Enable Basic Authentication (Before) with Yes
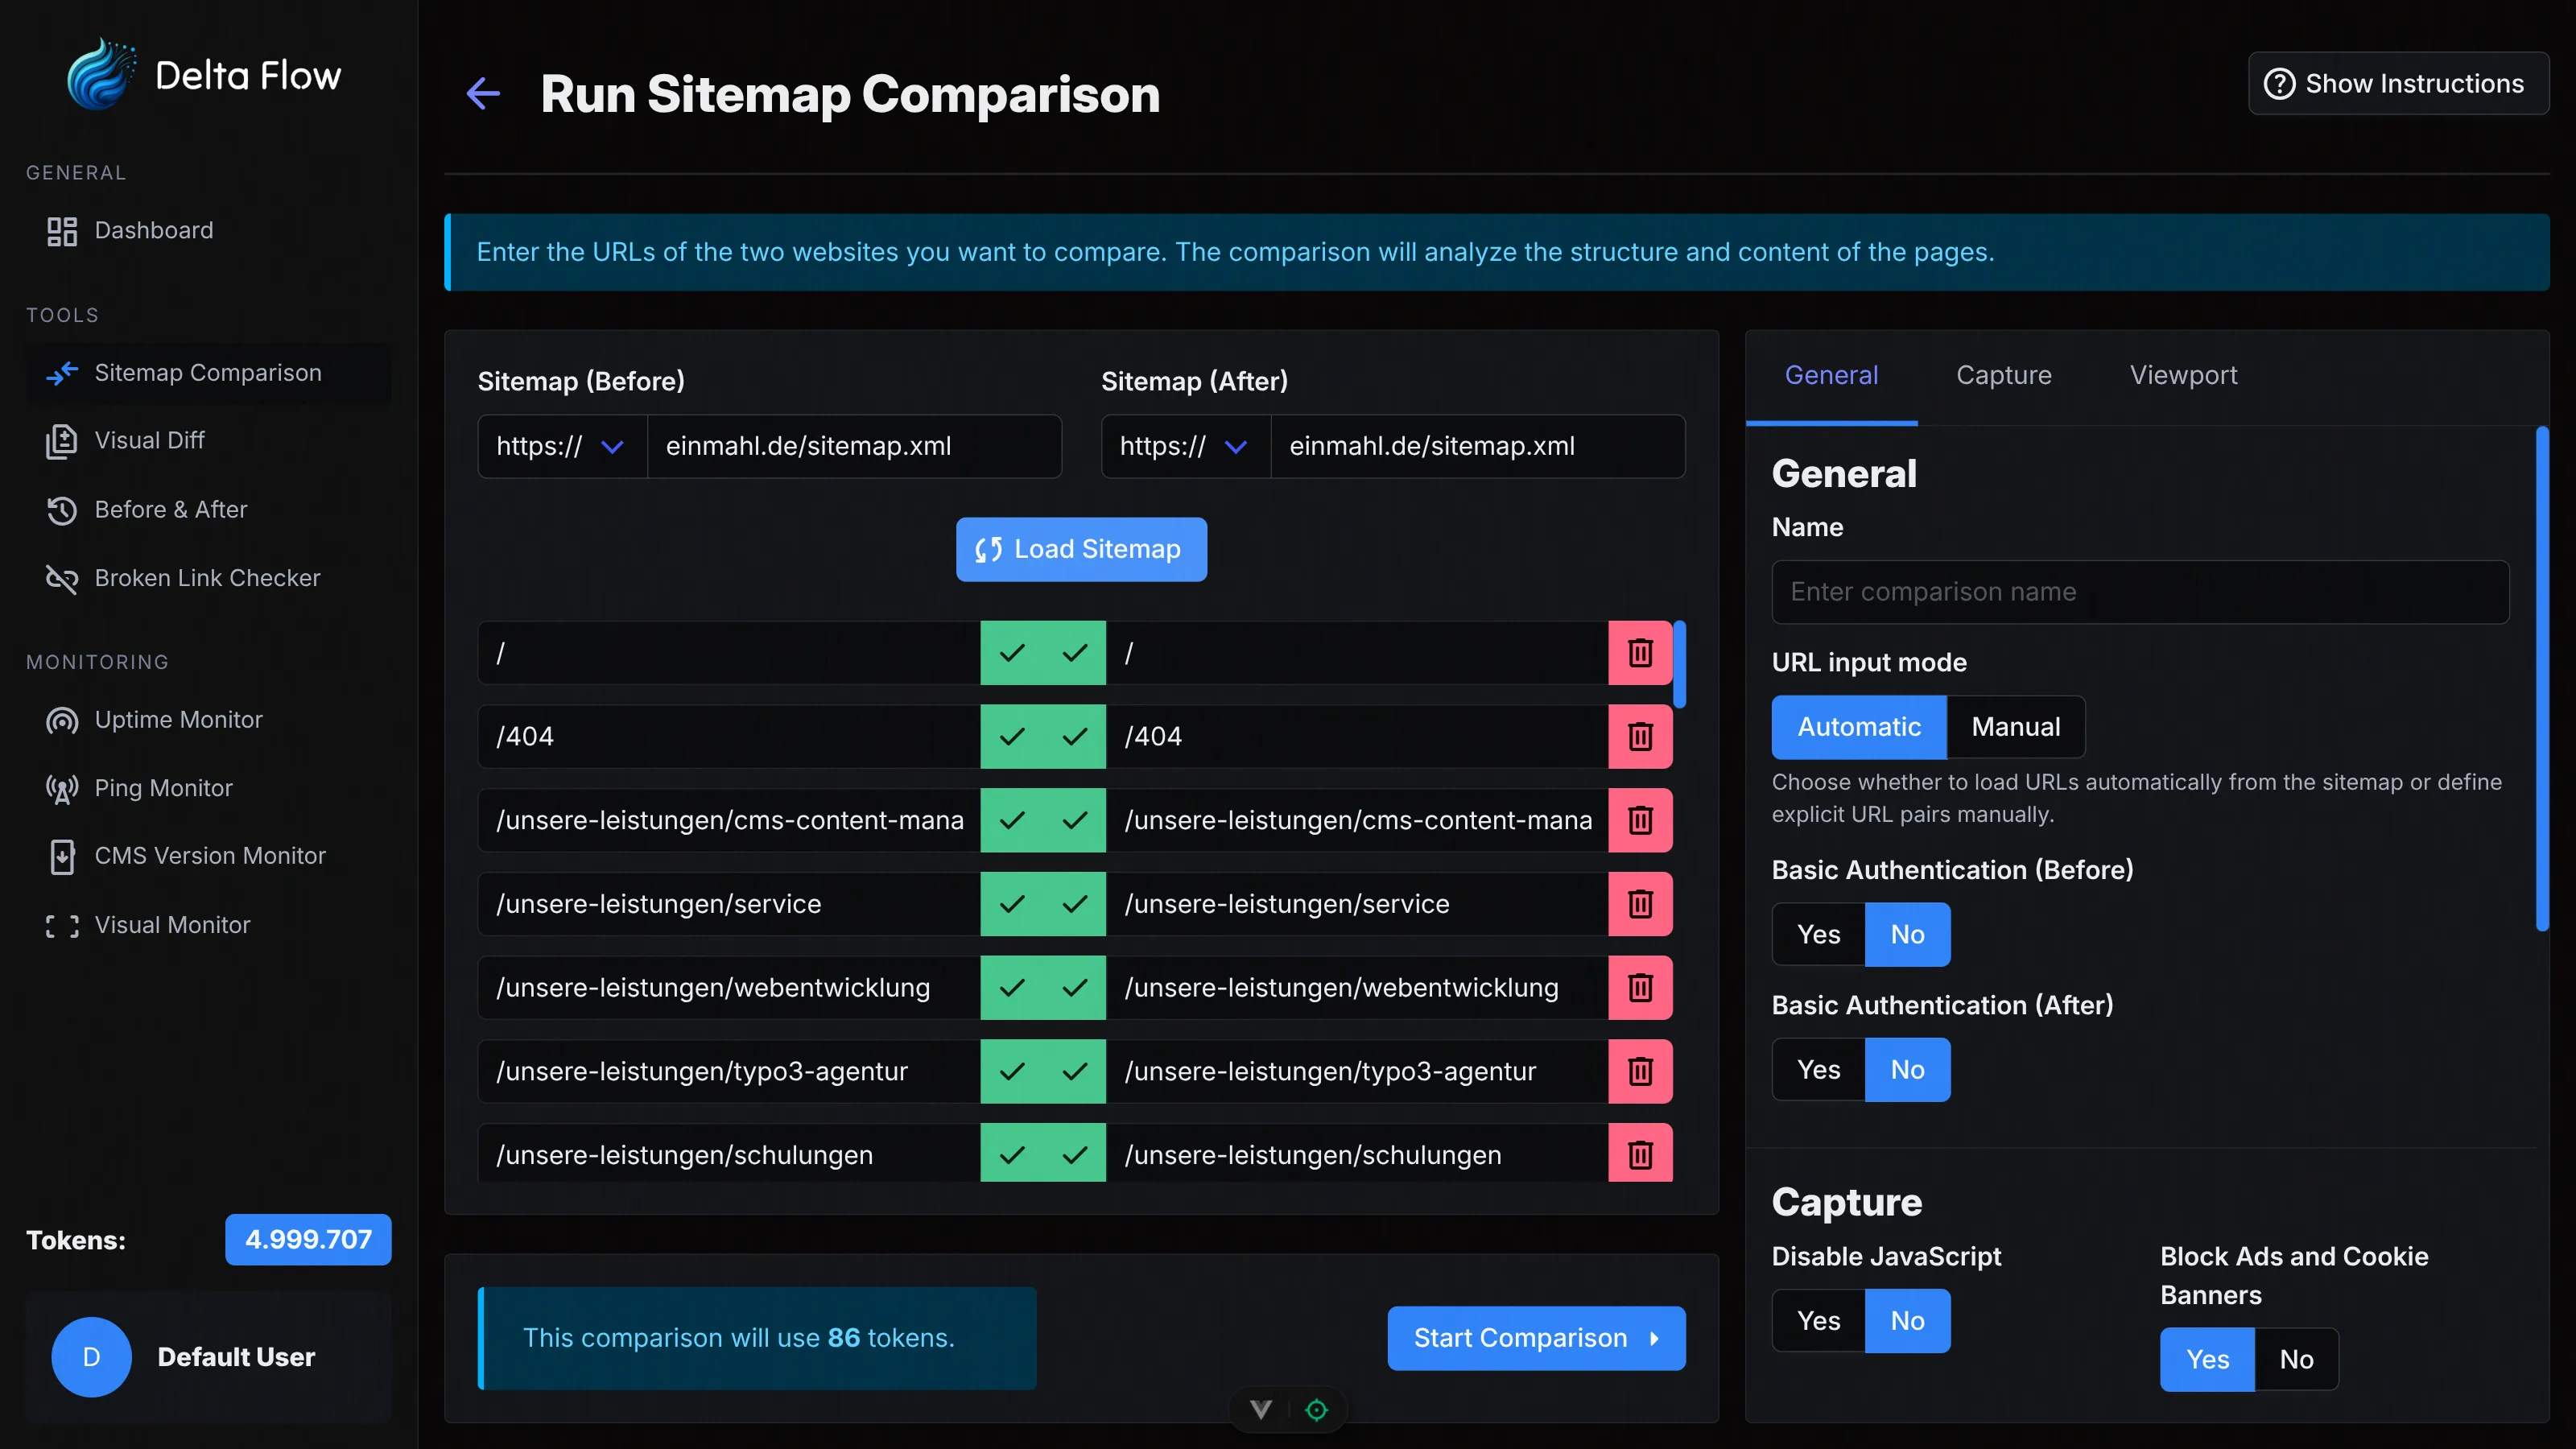The height and width of the screenshot is (1449, 2576). click(x=1818, y=934)
